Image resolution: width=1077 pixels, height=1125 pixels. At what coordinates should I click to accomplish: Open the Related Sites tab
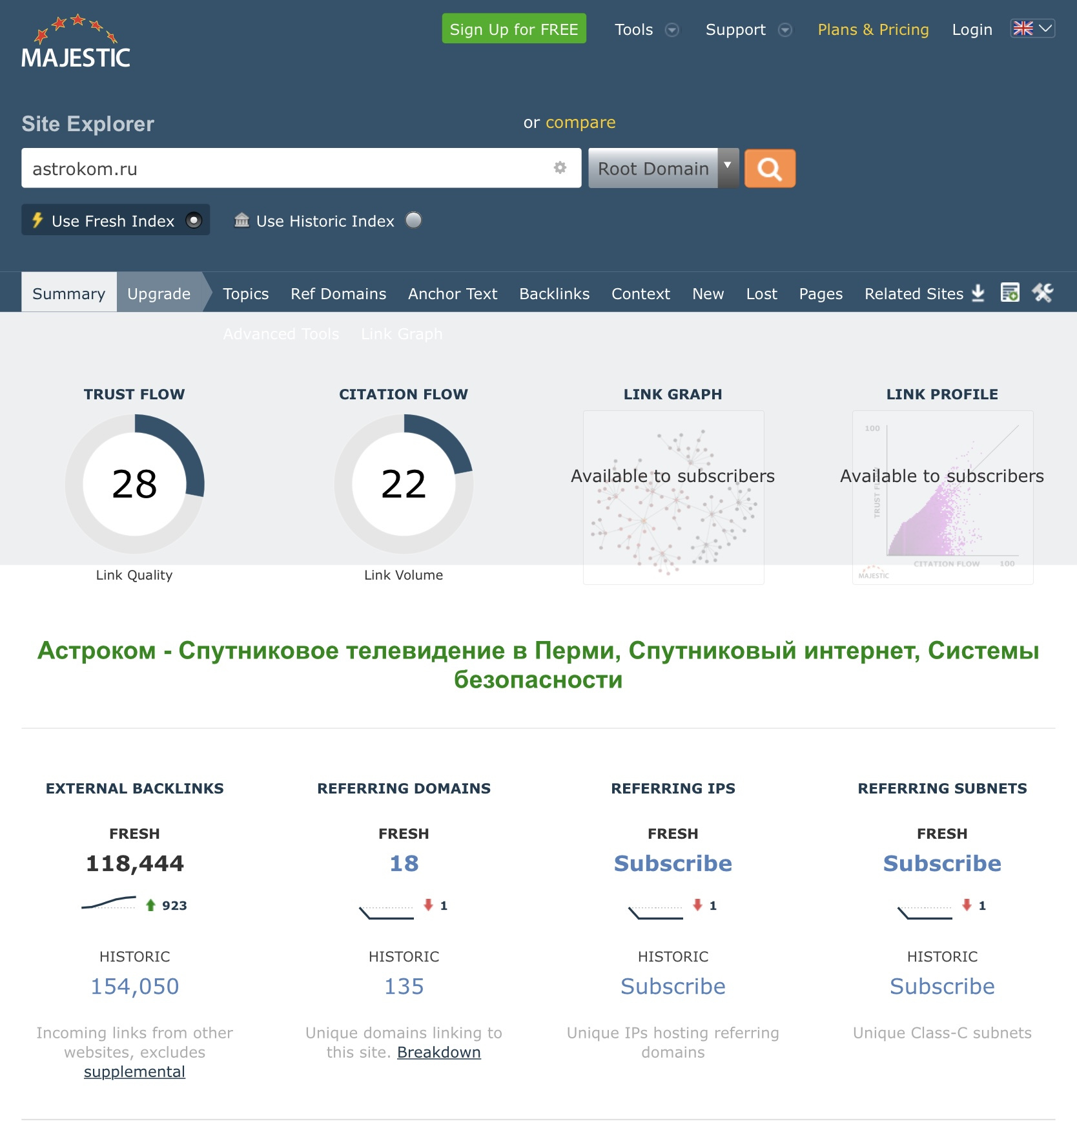click(x=914, y=294)
